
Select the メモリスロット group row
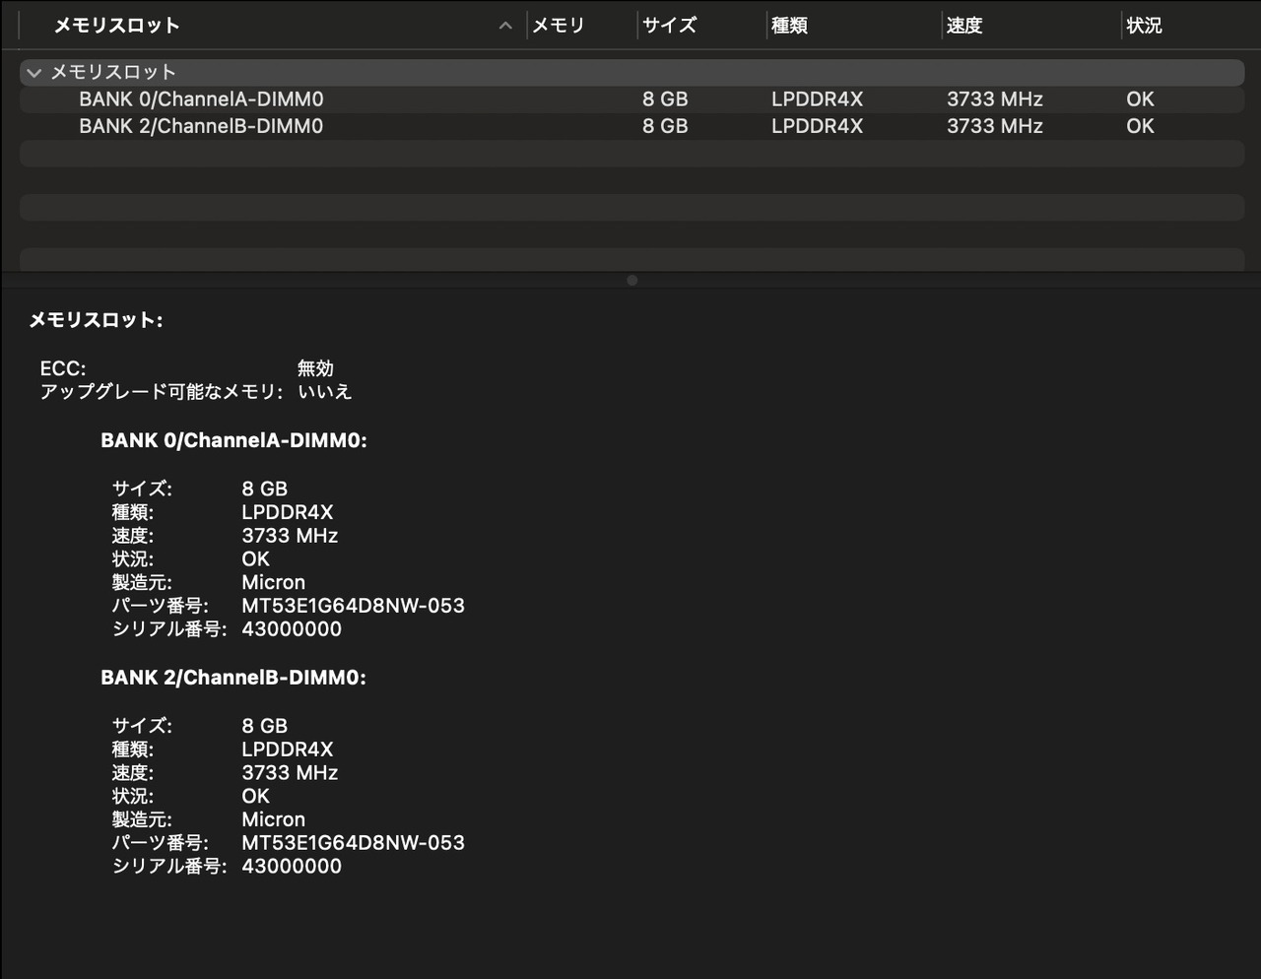(x=113, y=72)
